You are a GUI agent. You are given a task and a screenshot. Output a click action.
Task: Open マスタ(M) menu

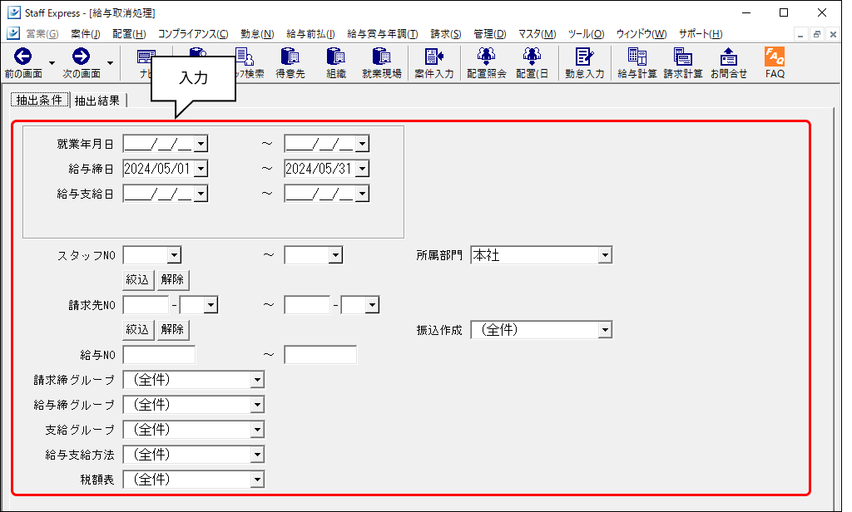click(537, 34)
